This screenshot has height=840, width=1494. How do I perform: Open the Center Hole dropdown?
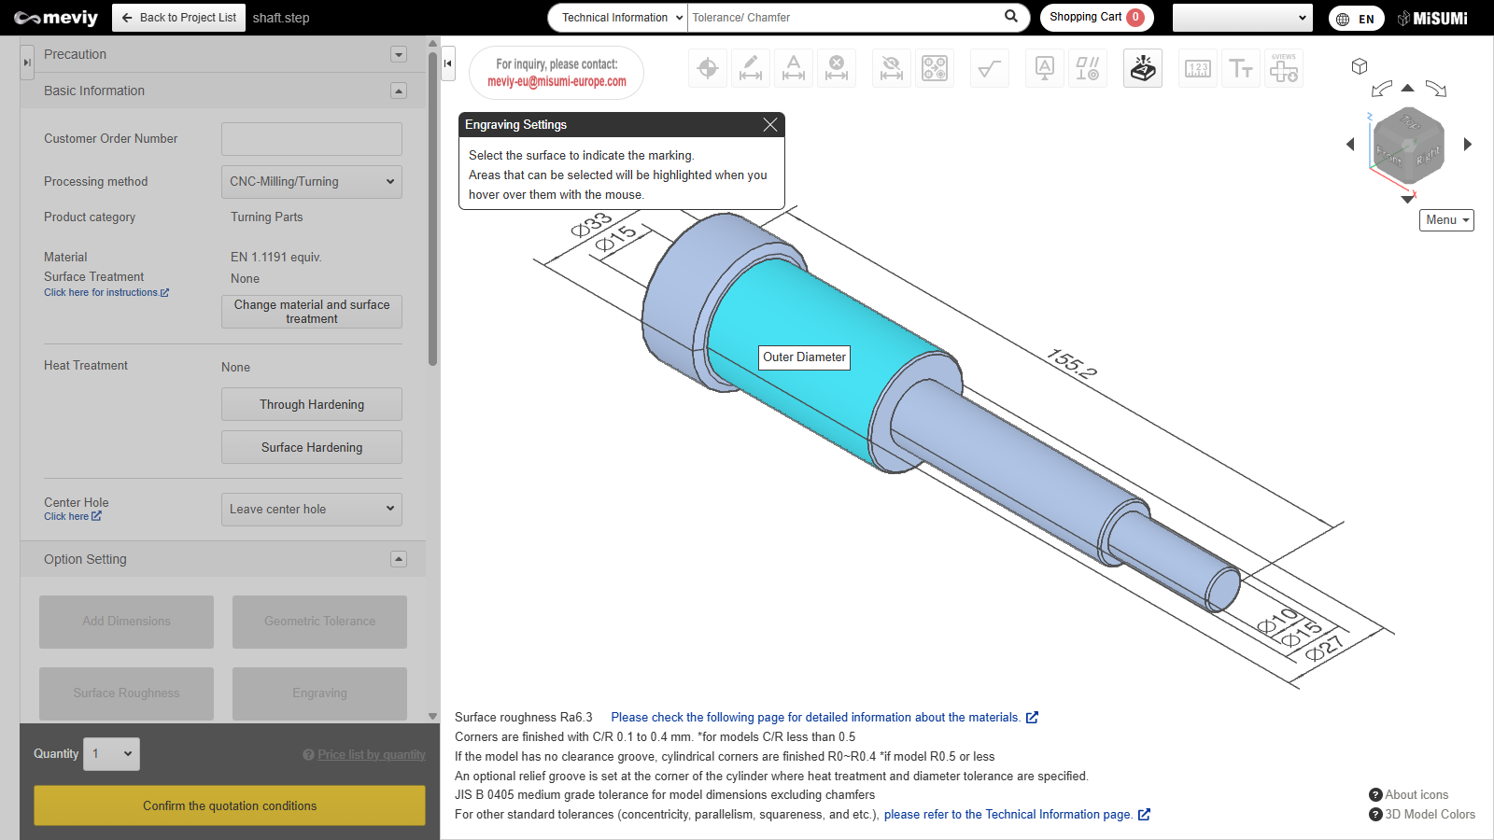click(311, 510)
